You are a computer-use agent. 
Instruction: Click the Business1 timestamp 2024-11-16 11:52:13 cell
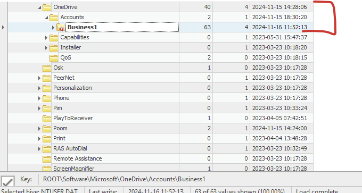(x=282, y=28)
